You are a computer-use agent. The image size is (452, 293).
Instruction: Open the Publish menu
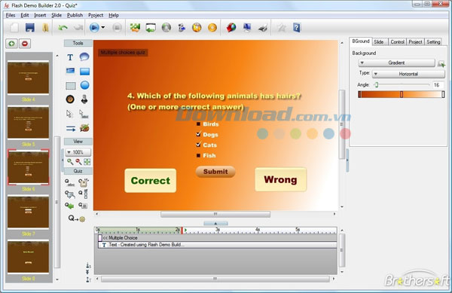click(75, 15)
